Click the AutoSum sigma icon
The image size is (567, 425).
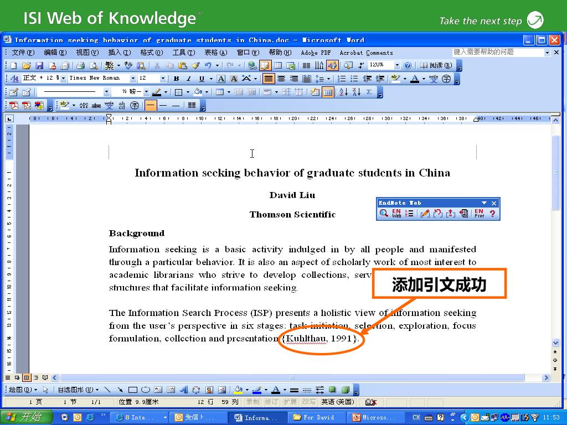[369, 92]
